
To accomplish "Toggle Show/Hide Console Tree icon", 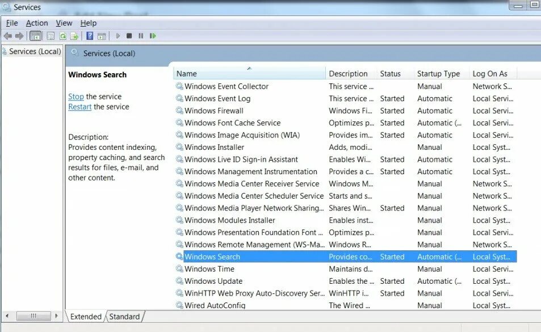I will coord(36,36).
